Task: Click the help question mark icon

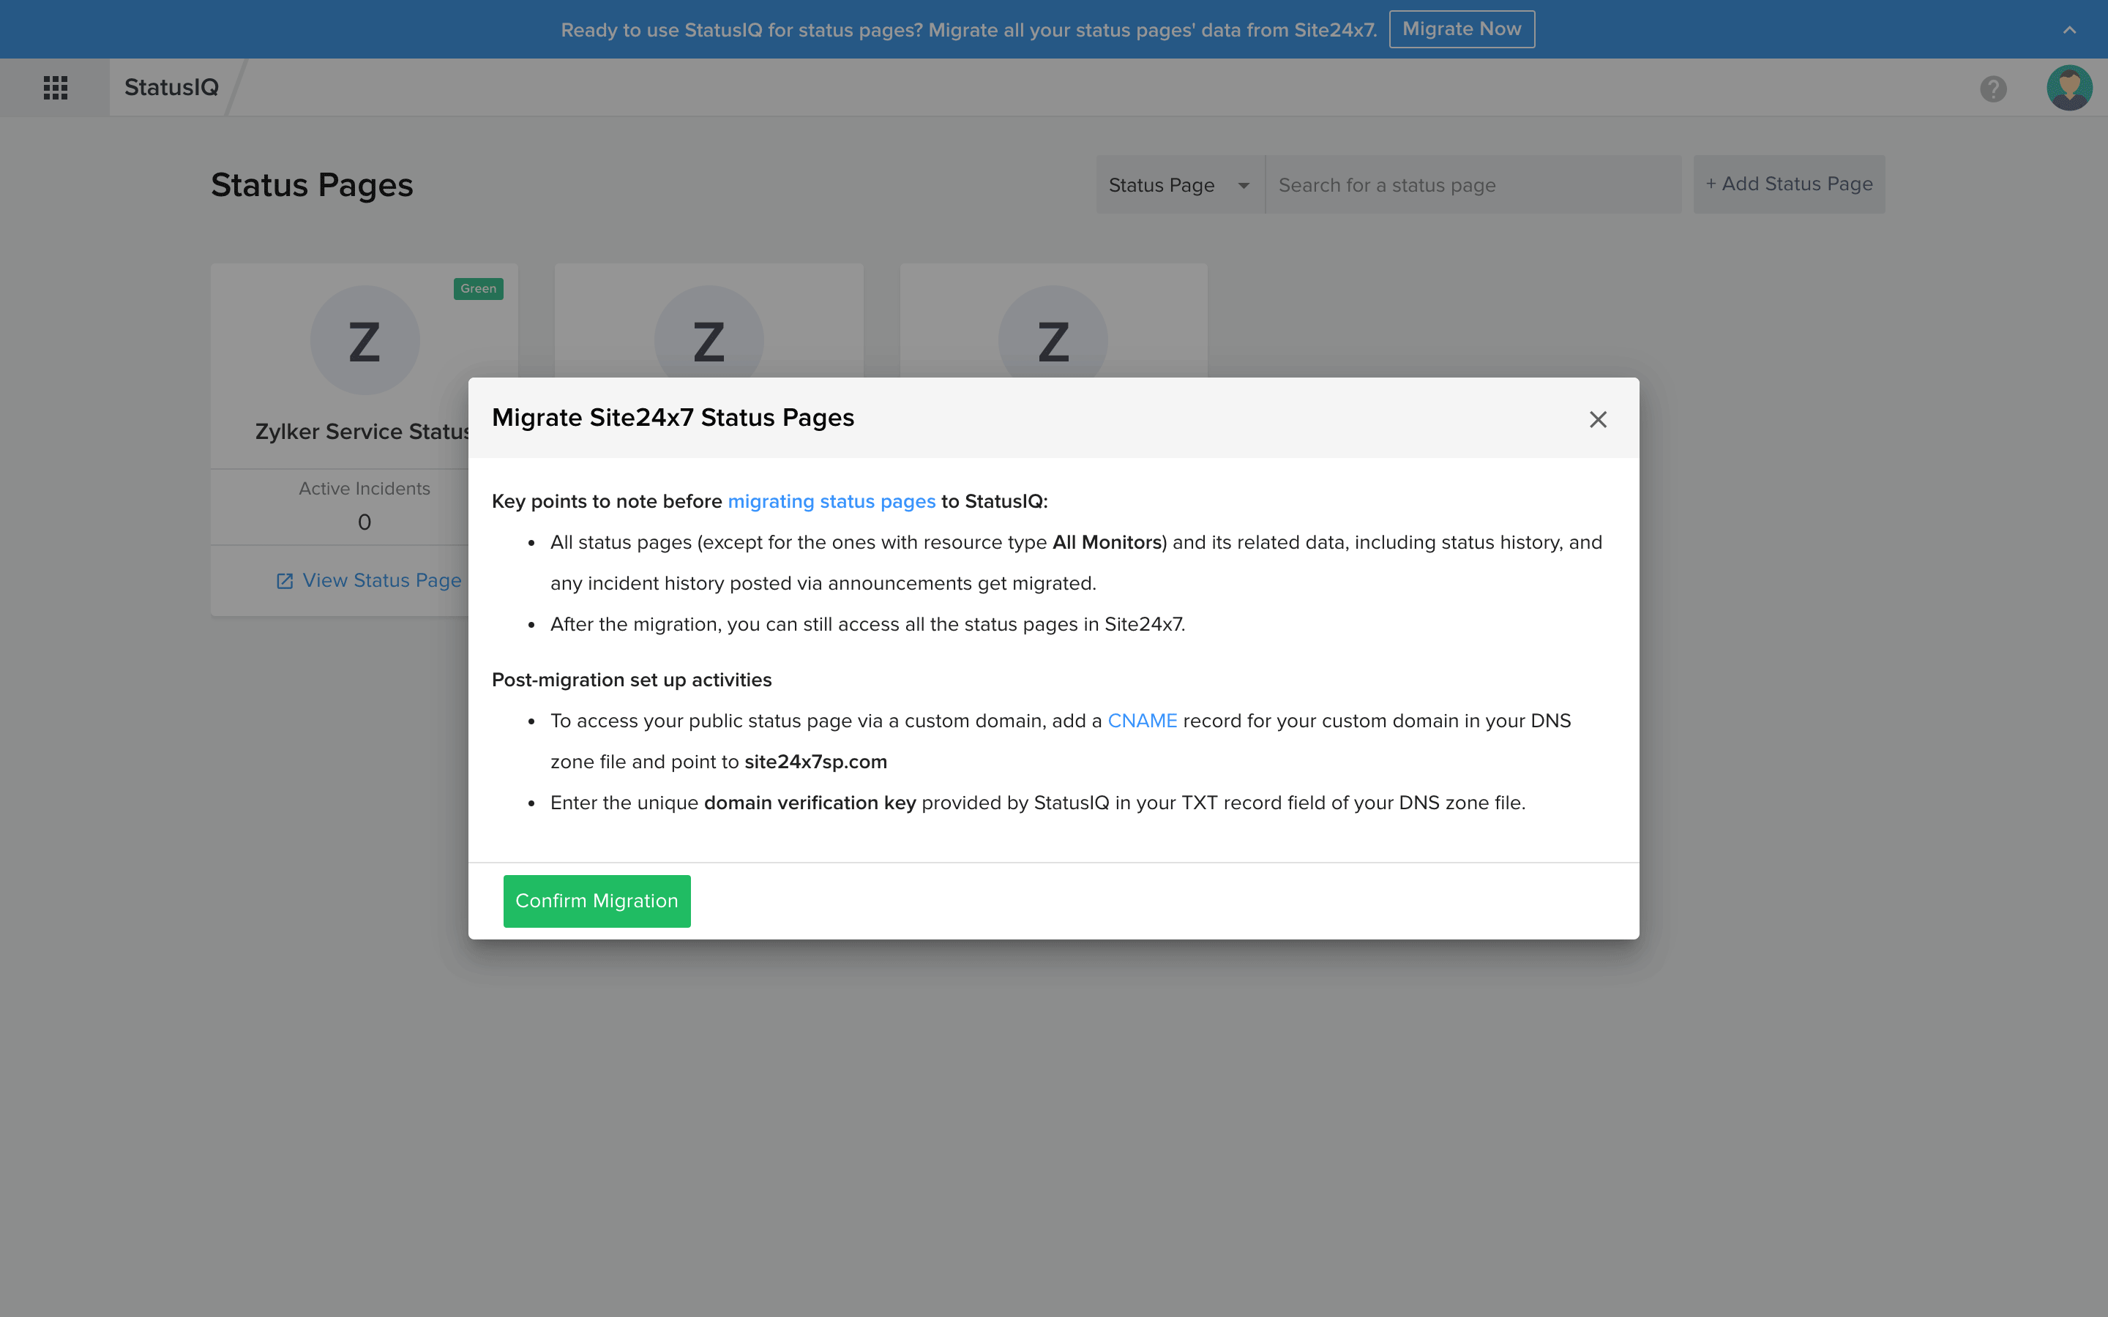Action: pos(1992,86)
